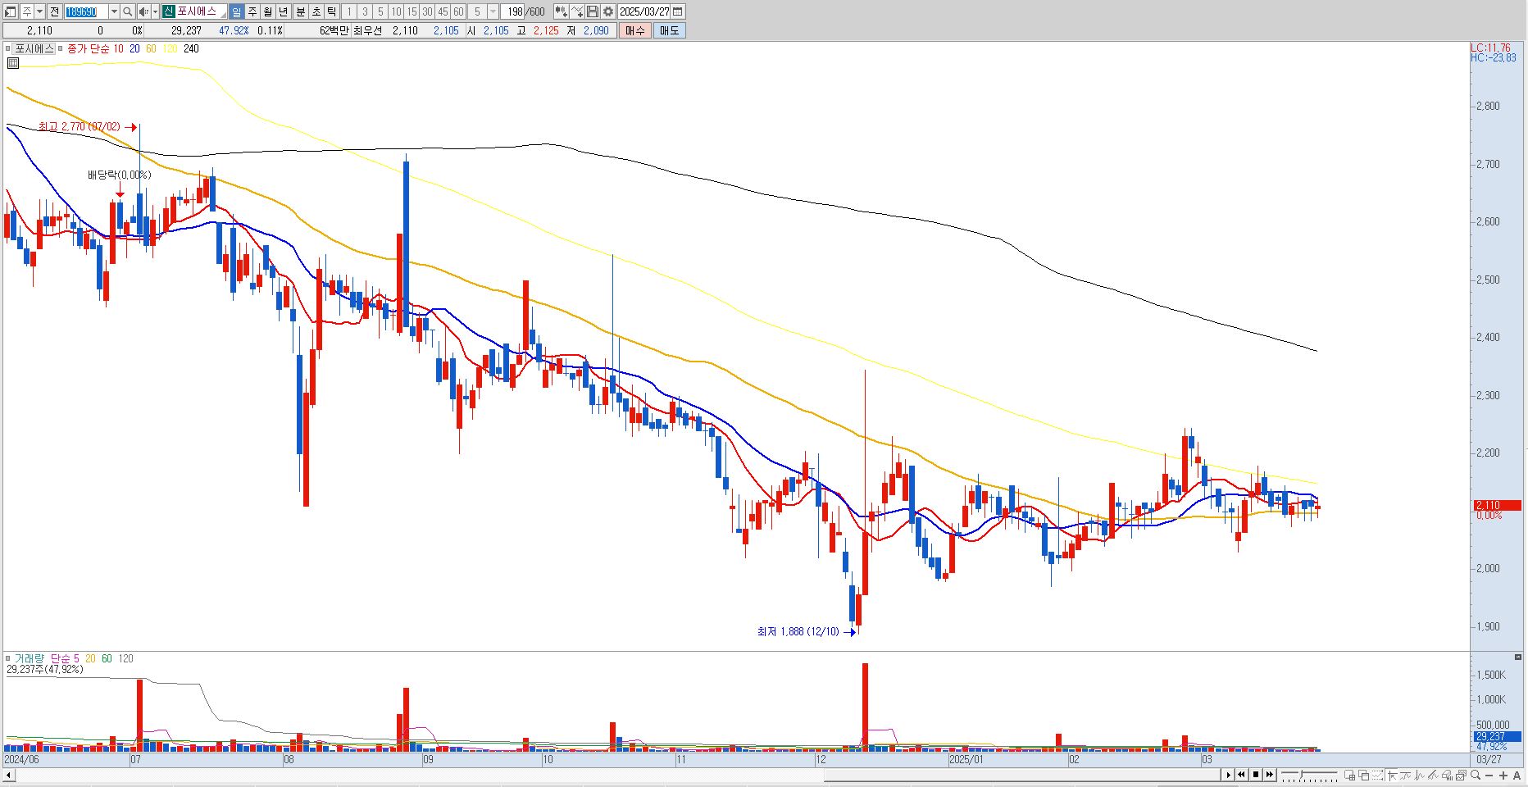Click the 'A' auto-fit icon at bottom-right
Viewport: 1528px width, 787px height.
point(1517,776)
